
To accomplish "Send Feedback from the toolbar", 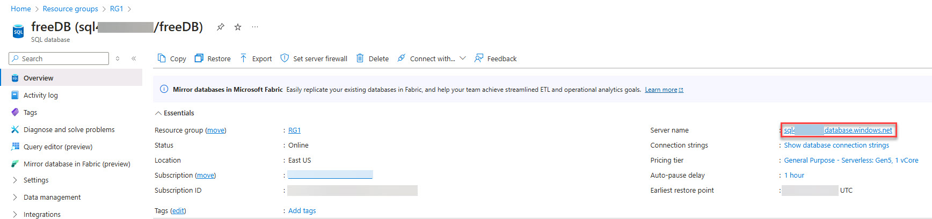I will click(496, 59).
